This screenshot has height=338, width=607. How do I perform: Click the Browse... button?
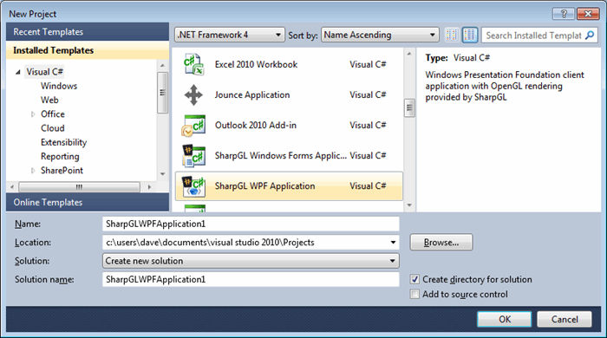point(441,243)
